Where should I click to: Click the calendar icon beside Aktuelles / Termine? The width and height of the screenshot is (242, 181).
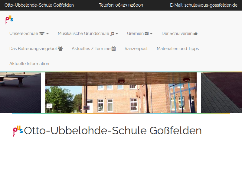[x=114, y=48]
